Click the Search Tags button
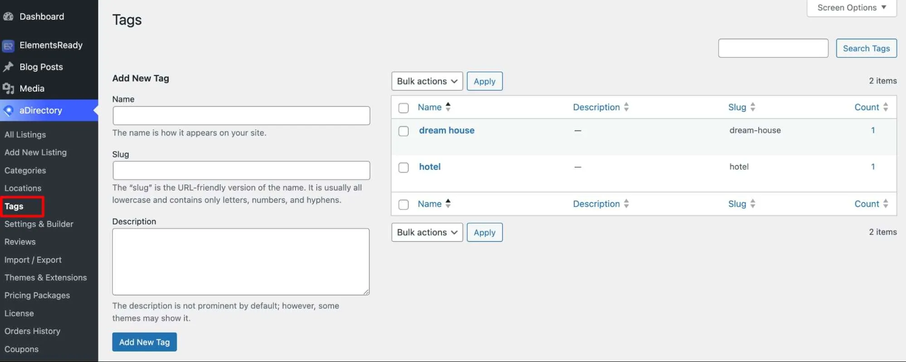Screen dimensions: 906x362 [866, 48]
